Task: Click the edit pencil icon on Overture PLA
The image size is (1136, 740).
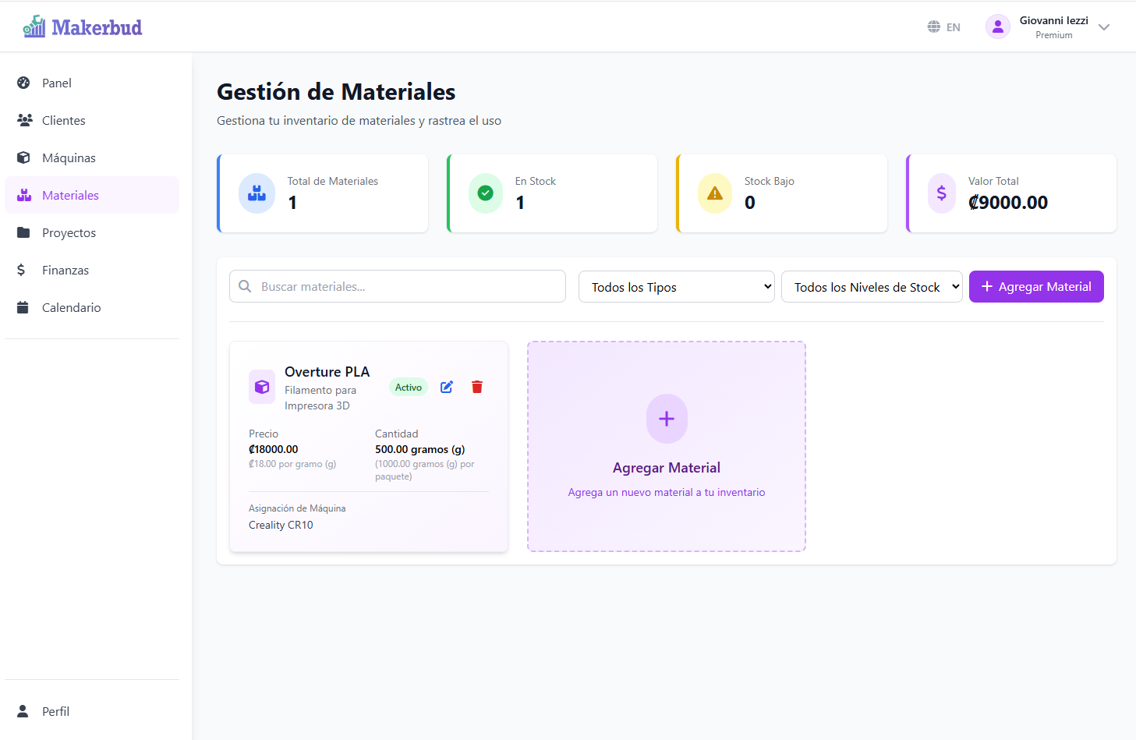Action: point(446,387)
